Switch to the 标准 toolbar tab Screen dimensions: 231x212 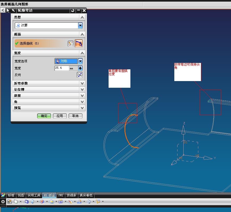click(11, 195)
